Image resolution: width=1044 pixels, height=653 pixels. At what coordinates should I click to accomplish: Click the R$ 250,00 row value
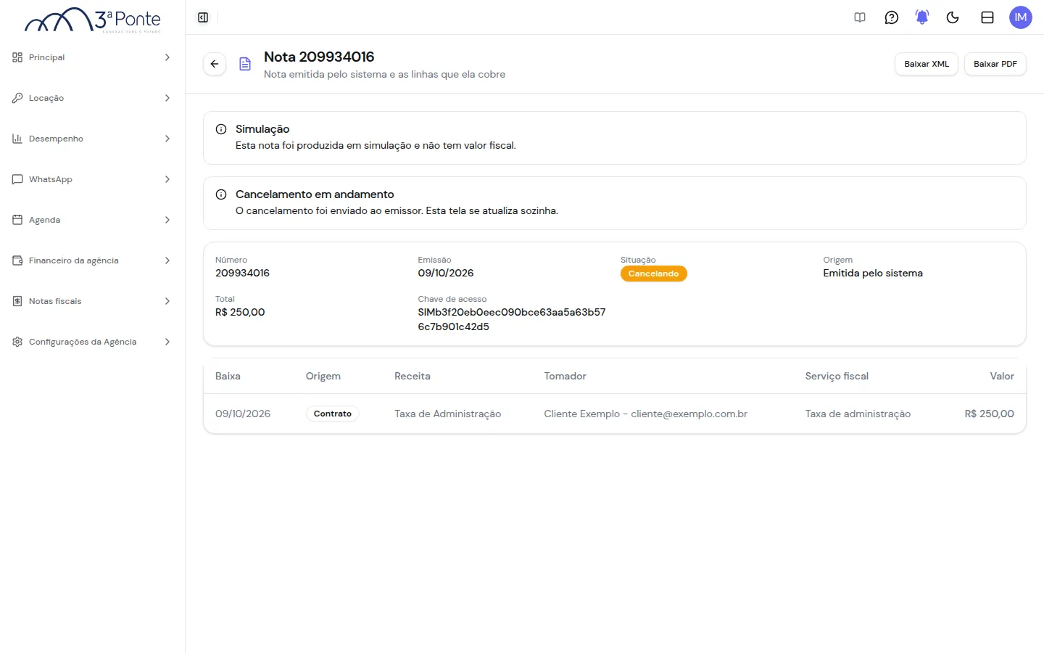point(989,414)
